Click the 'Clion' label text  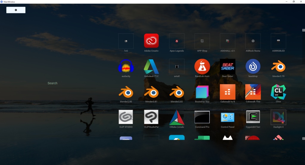[278, 101]
